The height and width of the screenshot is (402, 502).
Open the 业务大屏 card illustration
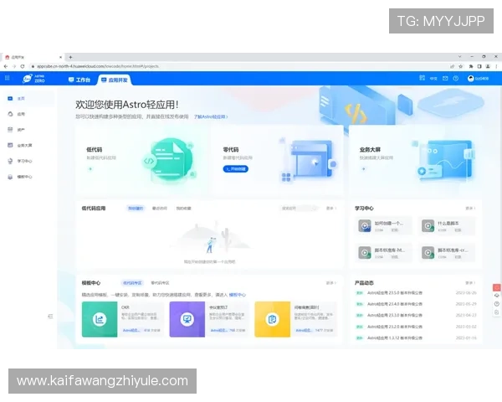444,160
